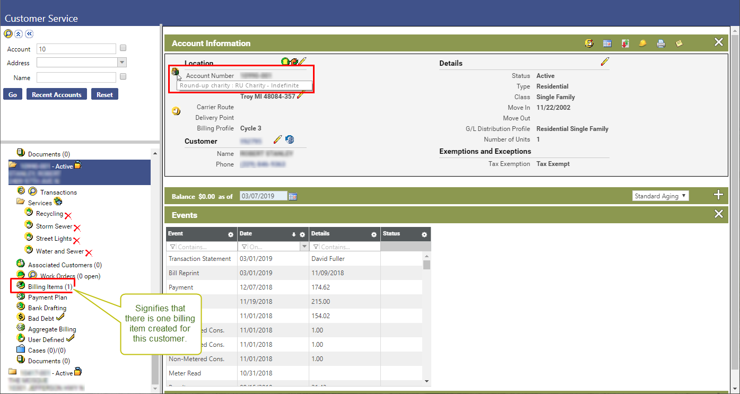Toggle checkbox next to Name field
Screen dimensions: 740x394
[x=123, y=76]
